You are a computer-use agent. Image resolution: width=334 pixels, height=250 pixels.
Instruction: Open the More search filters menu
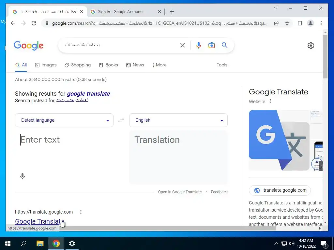(159, 65)
